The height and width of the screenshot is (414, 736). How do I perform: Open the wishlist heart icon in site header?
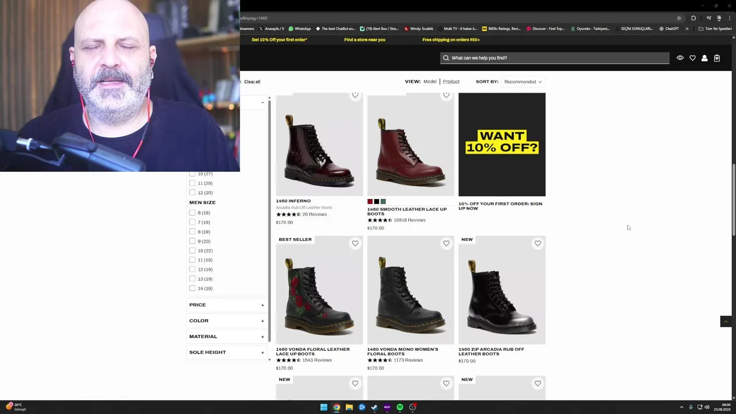692,58
